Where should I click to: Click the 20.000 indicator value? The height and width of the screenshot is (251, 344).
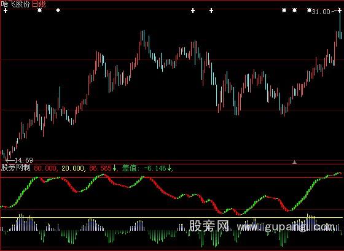(73, 168)
